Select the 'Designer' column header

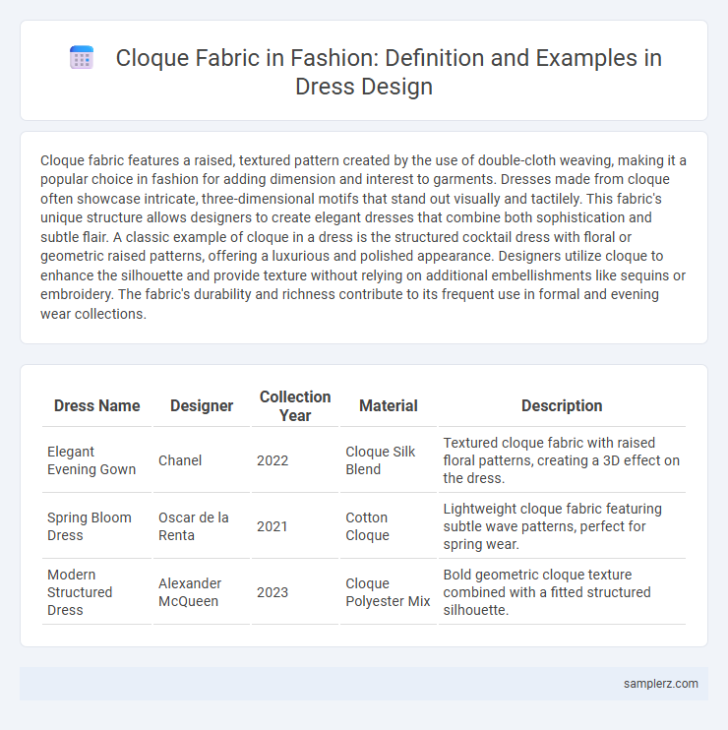pyautogui.click(x=202, y=405)
